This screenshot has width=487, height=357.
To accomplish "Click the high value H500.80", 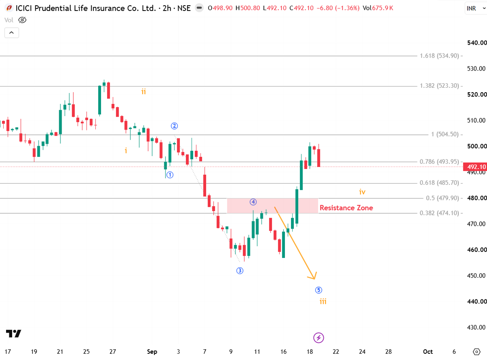I will (247, 8).
